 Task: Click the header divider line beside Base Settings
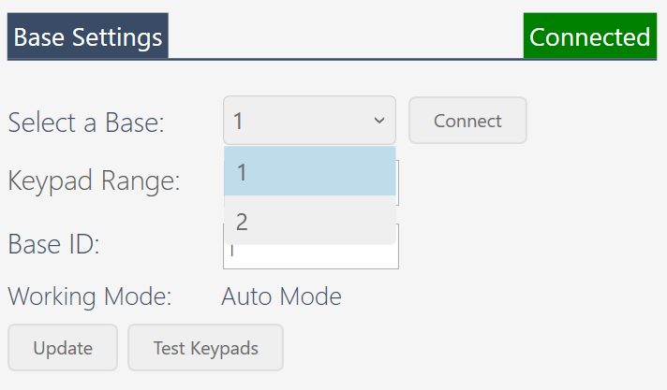pos(346,59)
